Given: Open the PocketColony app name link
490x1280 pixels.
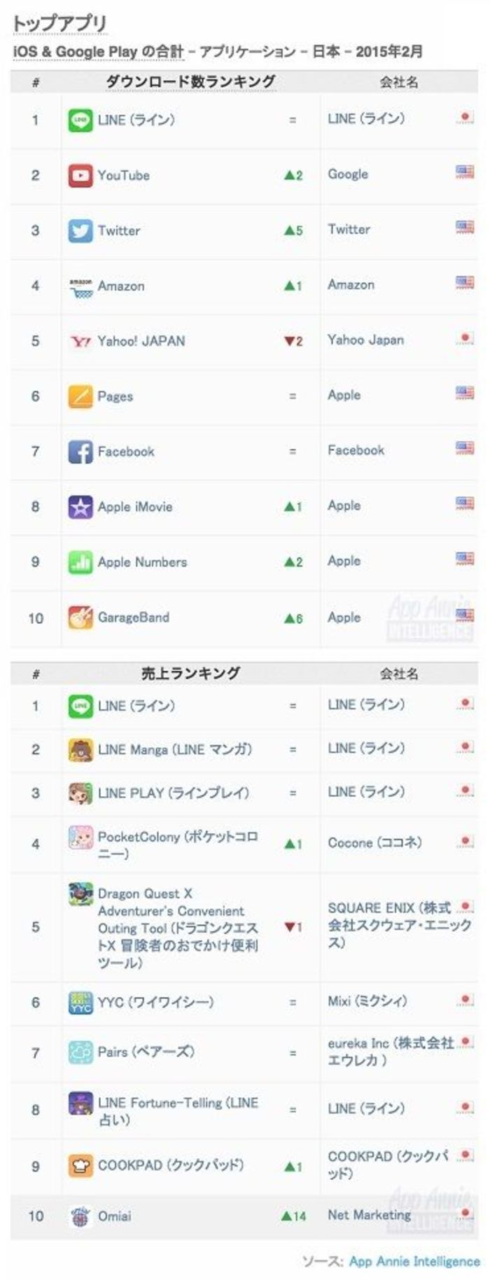Looking at the screenshot, I should 178,845.
